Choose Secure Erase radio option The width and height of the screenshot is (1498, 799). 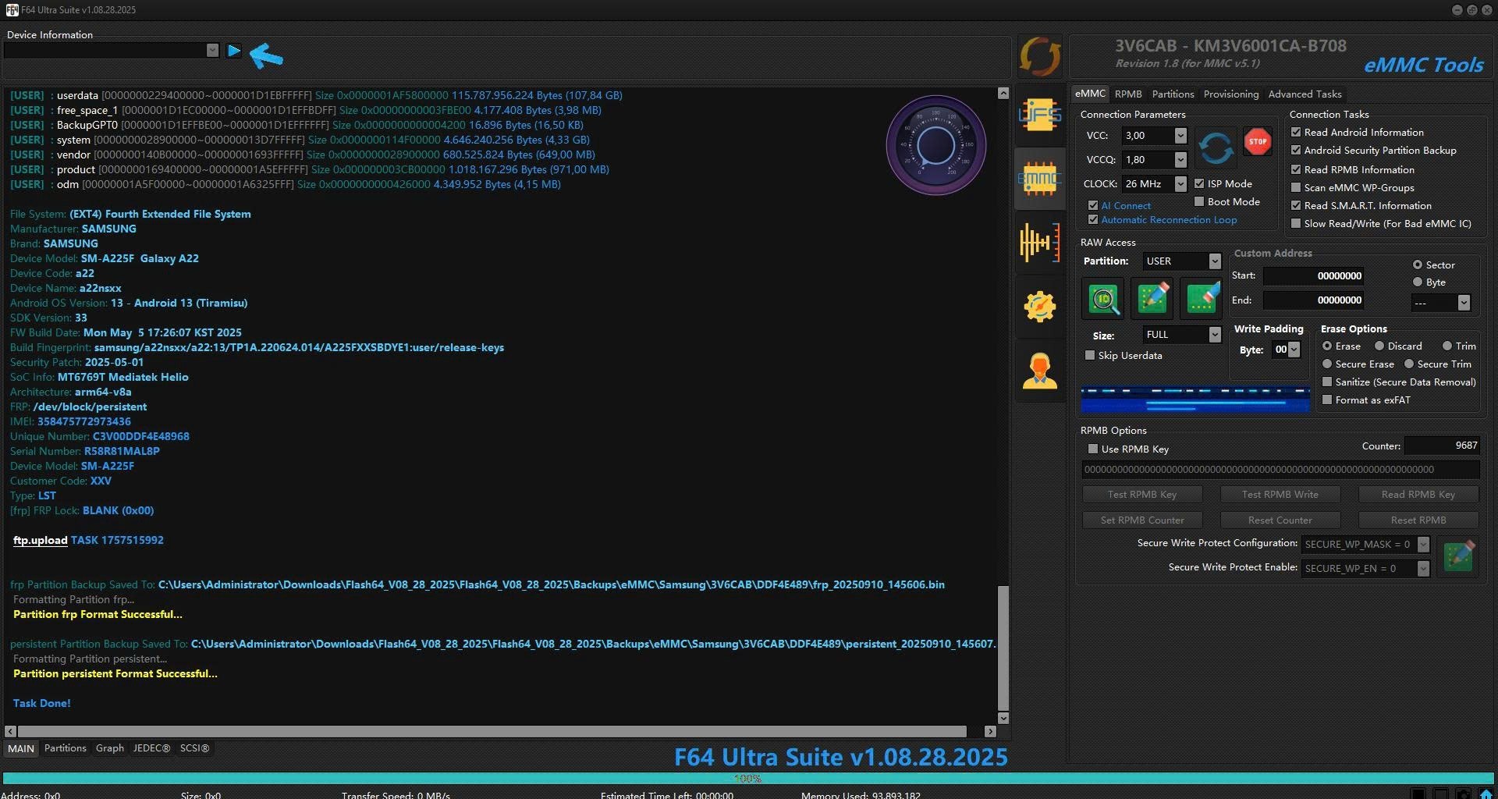point(1327,364)
